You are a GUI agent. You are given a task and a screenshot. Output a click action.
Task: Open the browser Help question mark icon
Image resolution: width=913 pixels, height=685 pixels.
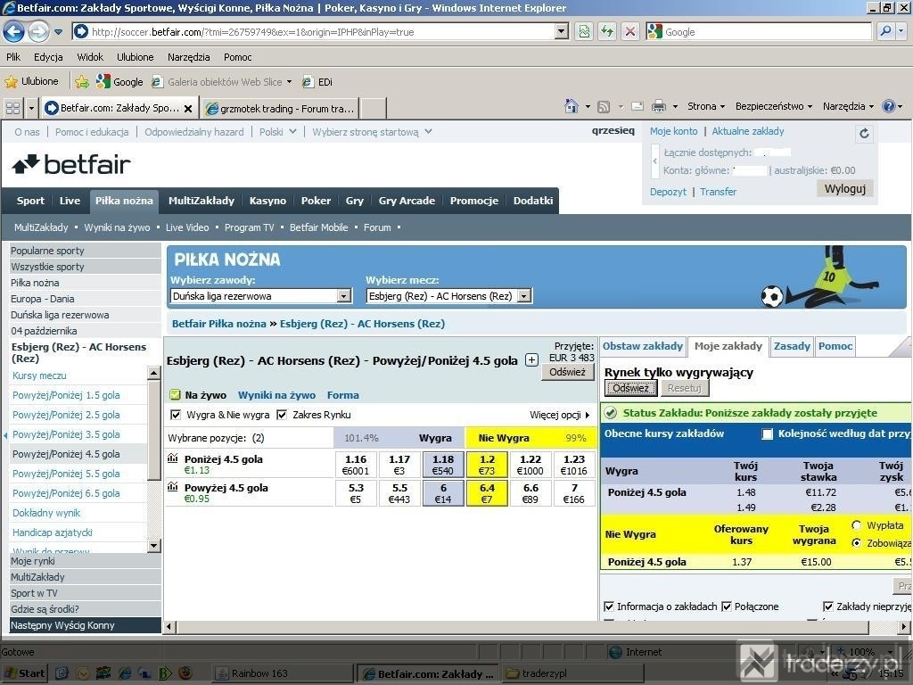[x=889, y=107]
